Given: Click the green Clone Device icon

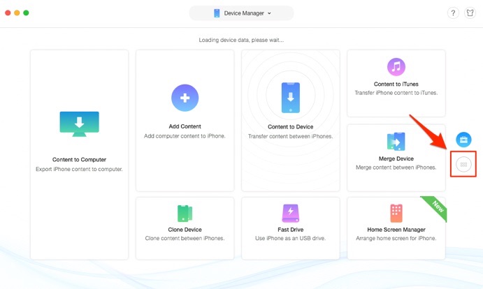Looking at the screenshot, I should tap(185, 214).
